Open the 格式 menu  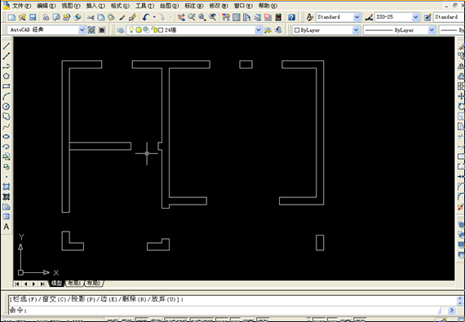120,6
